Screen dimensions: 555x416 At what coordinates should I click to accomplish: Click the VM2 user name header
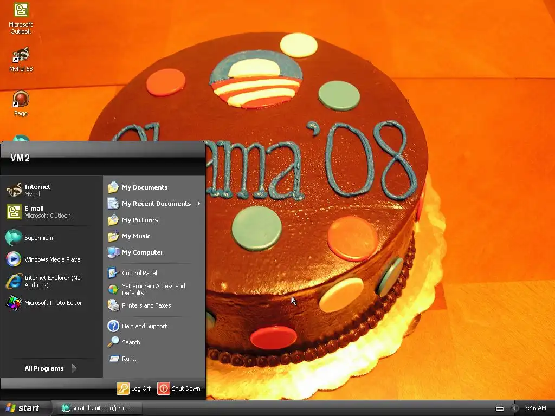[x=20, y=158]
